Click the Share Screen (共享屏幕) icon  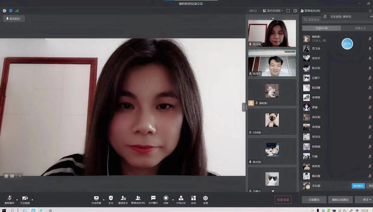(96, 198)
